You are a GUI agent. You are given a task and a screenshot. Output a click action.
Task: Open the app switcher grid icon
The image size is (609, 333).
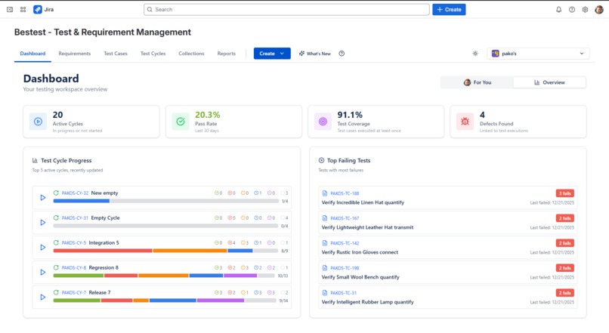pos(23,9)
